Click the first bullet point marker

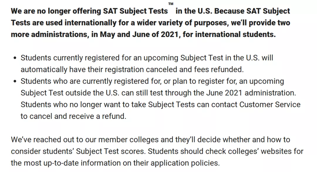tap(15, 58)
